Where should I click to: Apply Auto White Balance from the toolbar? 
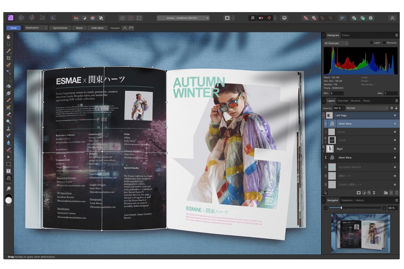tap(101, 18)
